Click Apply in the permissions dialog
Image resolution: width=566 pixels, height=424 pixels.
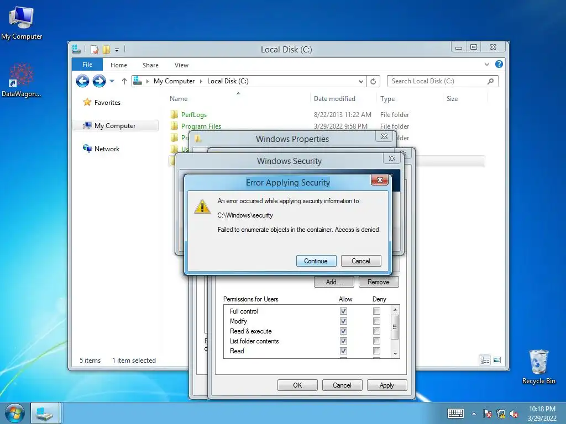386,385
